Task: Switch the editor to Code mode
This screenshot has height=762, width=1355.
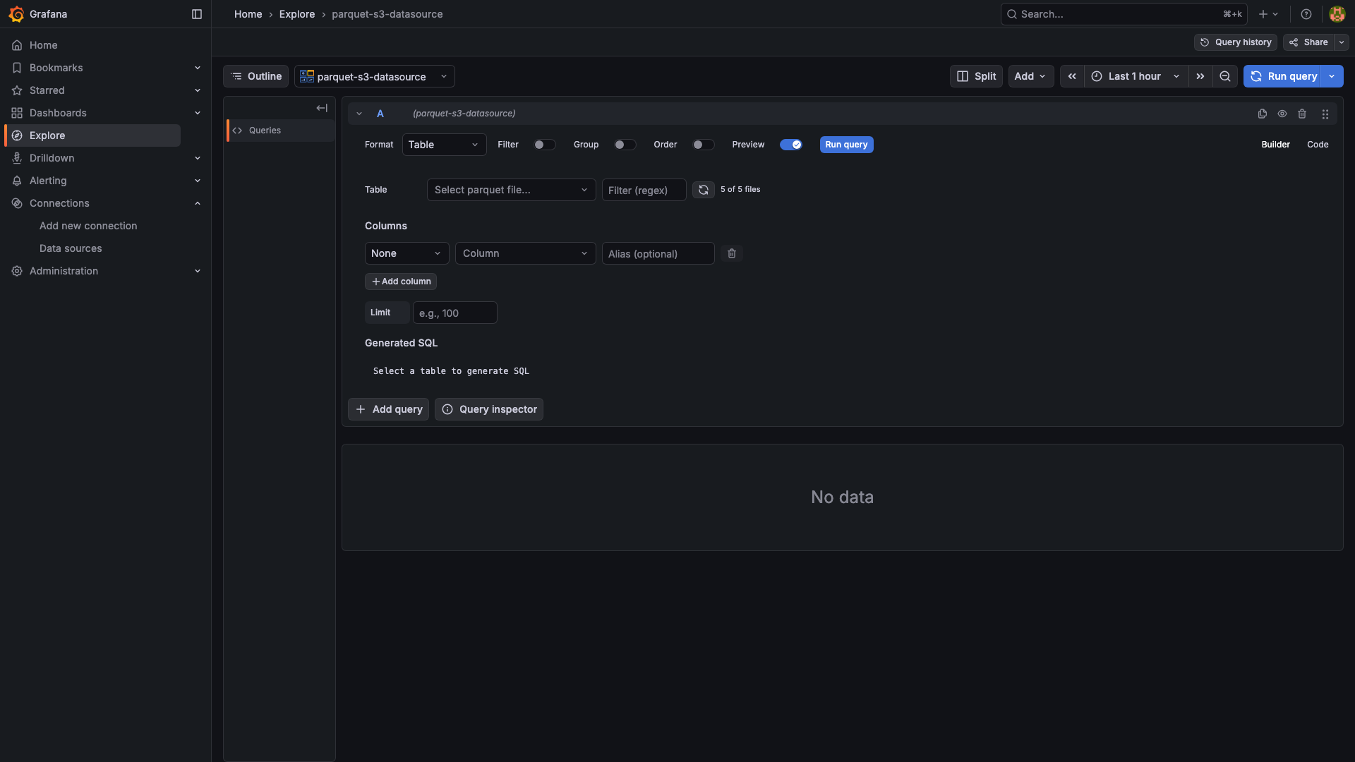Action: tap(1318, 145)
